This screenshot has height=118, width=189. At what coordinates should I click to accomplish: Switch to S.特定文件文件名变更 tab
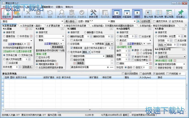point(75,26)
